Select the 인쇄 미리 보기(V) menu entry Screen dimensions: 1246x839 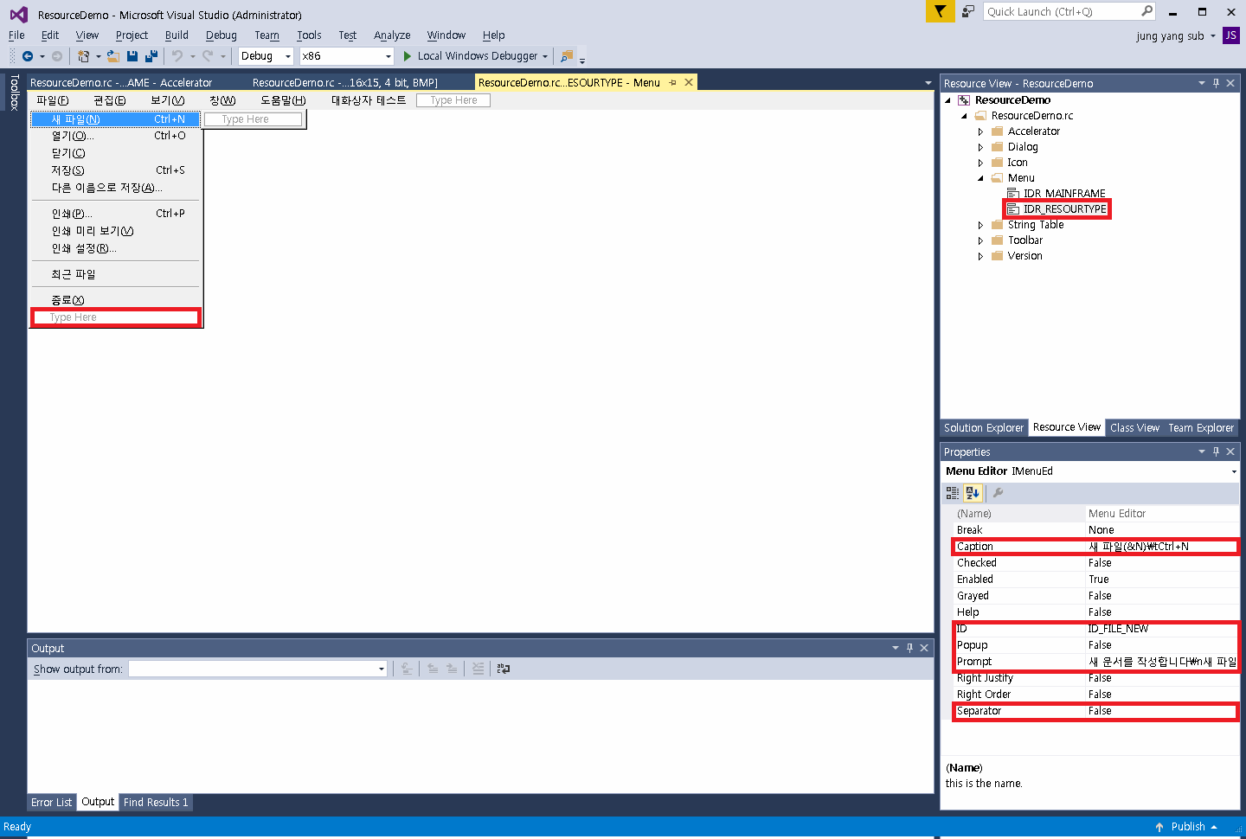[116, 231]
